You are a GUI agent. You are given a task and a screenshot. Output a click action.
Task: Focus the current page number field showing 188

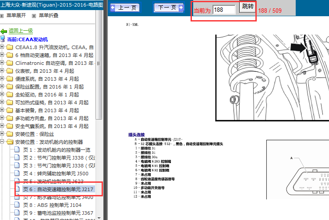(x=224, y=10)
